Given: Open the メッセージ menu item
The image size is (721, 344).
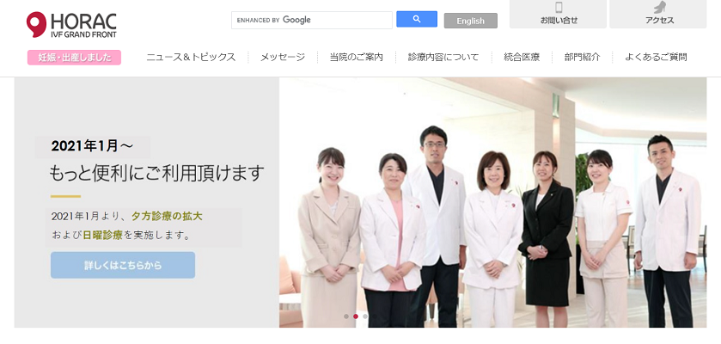Looking at the screenshot, I should (283, 58).
